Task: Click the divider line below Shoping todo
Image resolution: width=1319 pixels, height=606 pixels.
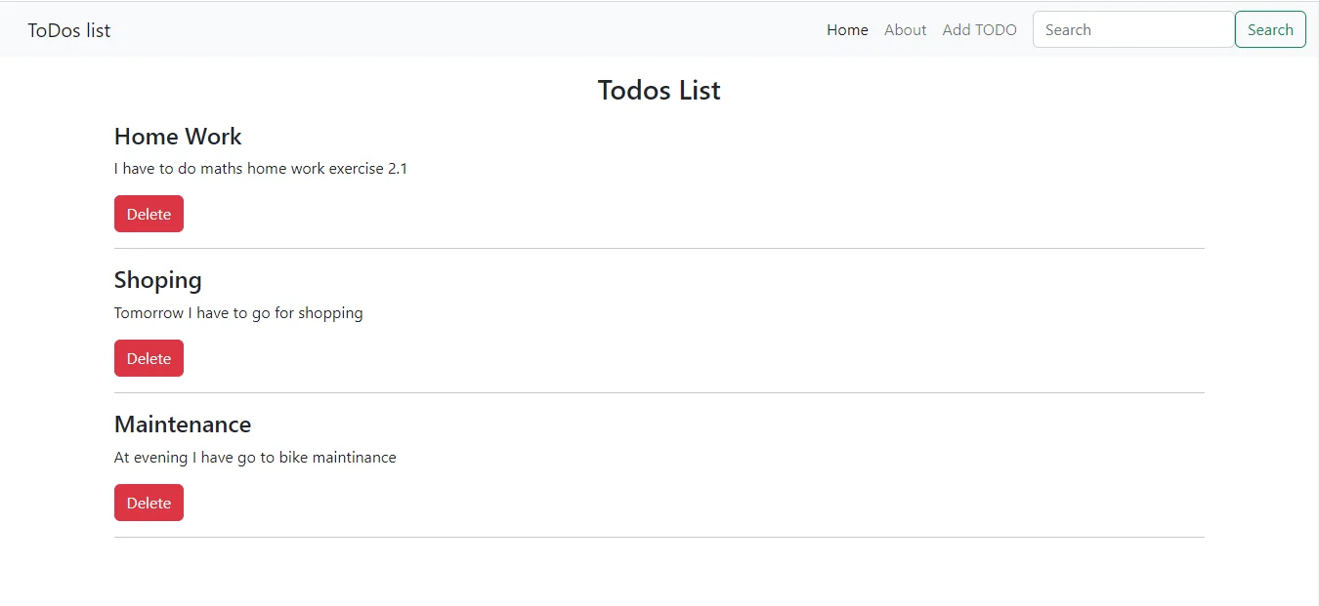Action: click(x=659, y=393)
